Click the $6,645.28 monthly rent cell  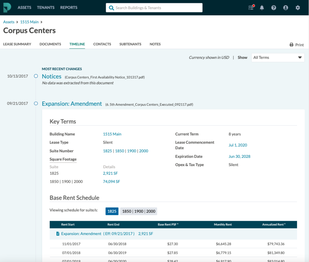pyautogui.click(x=224, y=244)
